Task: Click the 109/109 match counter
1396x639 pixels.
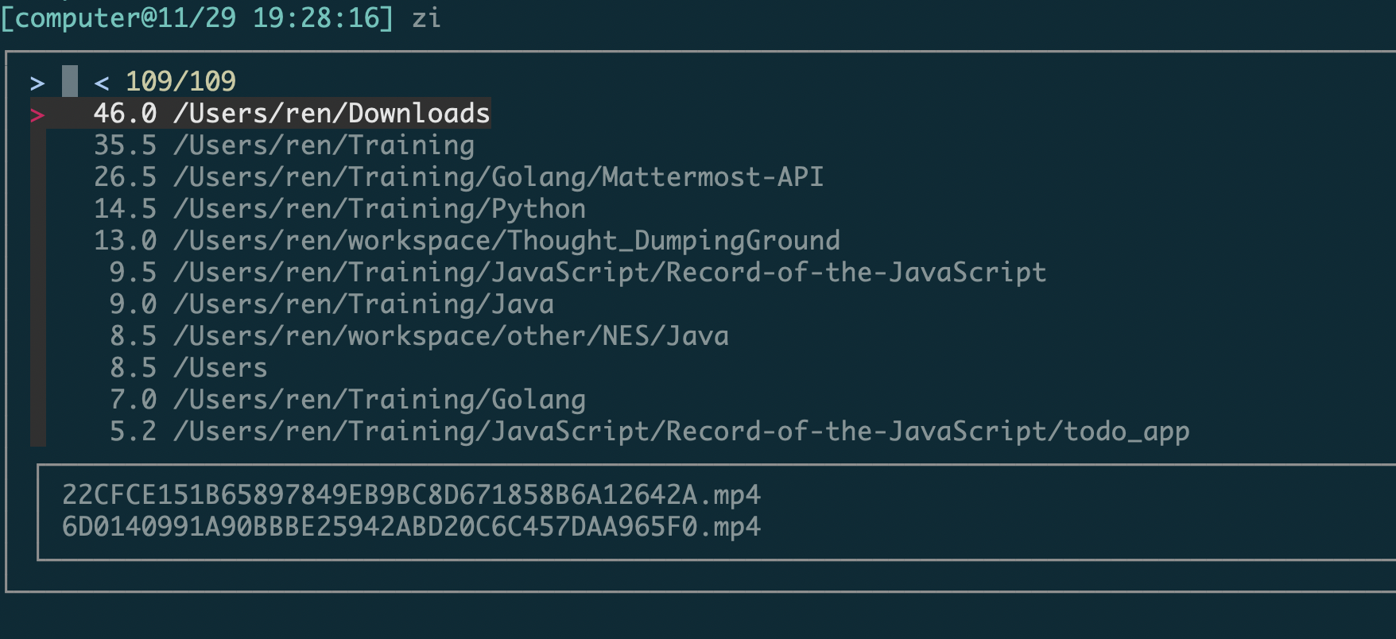Action: point(180,81)
